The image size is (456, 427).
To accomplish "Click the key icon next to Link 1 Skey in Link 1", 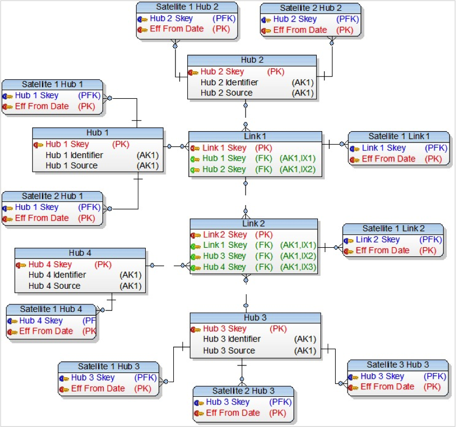I will (x=195, y=148).
